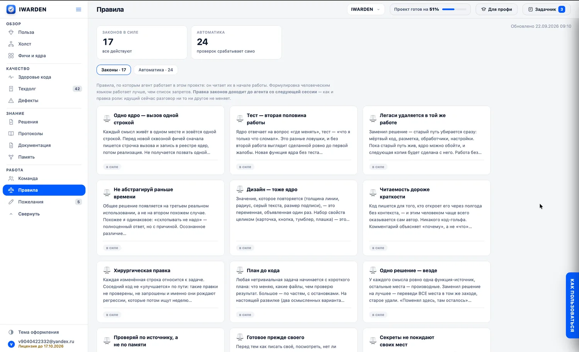The width and height of the screenshot is (579, 352).
Task: Click the pulse icon beside Здоровье кода
Action: click(x=11, y=77)
